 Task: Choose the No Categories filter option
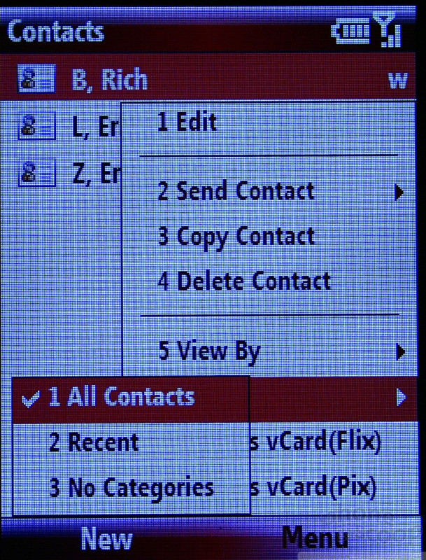(131, 488)
